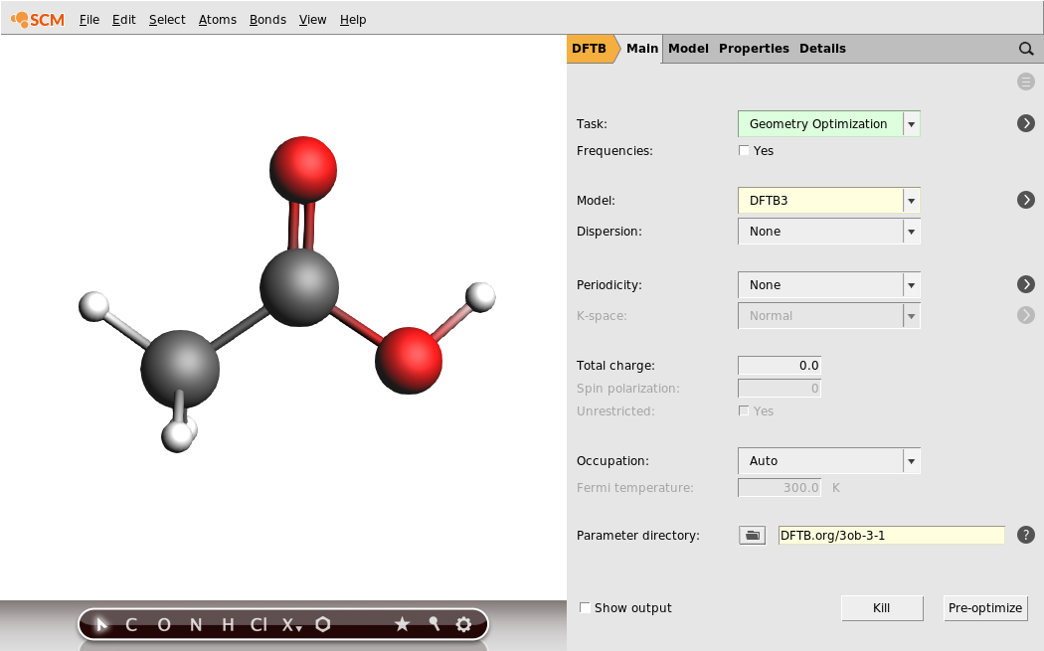
Task: Select the carbonyl oxygen atom at top
Action: pos(303,170)
